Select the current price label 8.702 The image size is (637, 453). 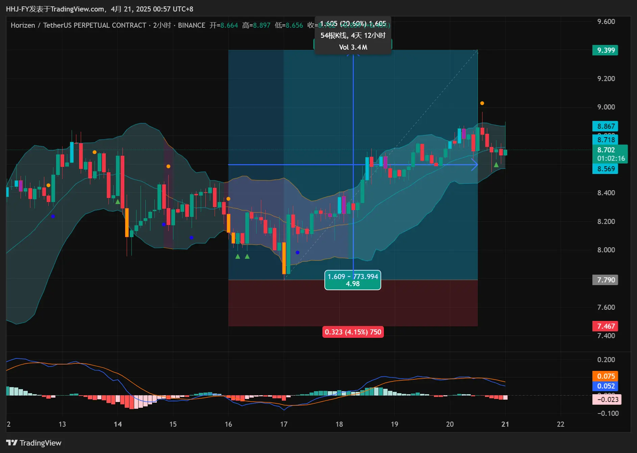(606, 150)
